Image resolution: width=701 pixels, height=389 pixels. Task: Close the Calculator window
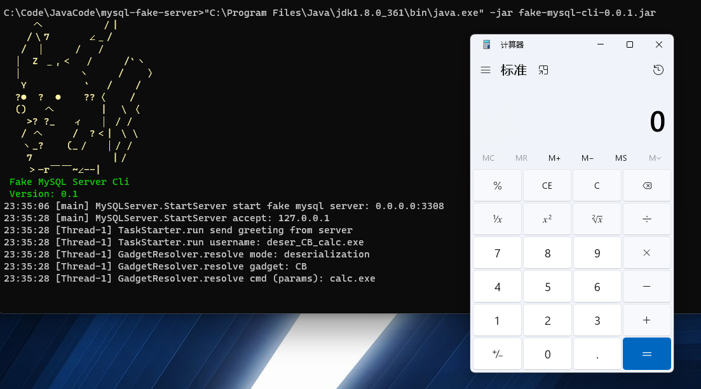point(658,44)
